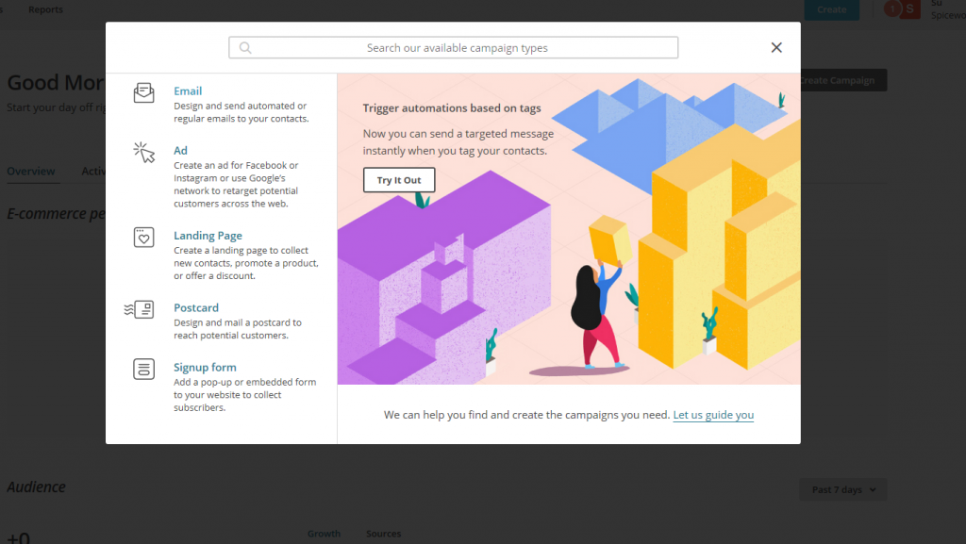Choose the Ad campaign type title
Image resolution: width=966 pixels, height=544 pixels.
pos(180,151)
